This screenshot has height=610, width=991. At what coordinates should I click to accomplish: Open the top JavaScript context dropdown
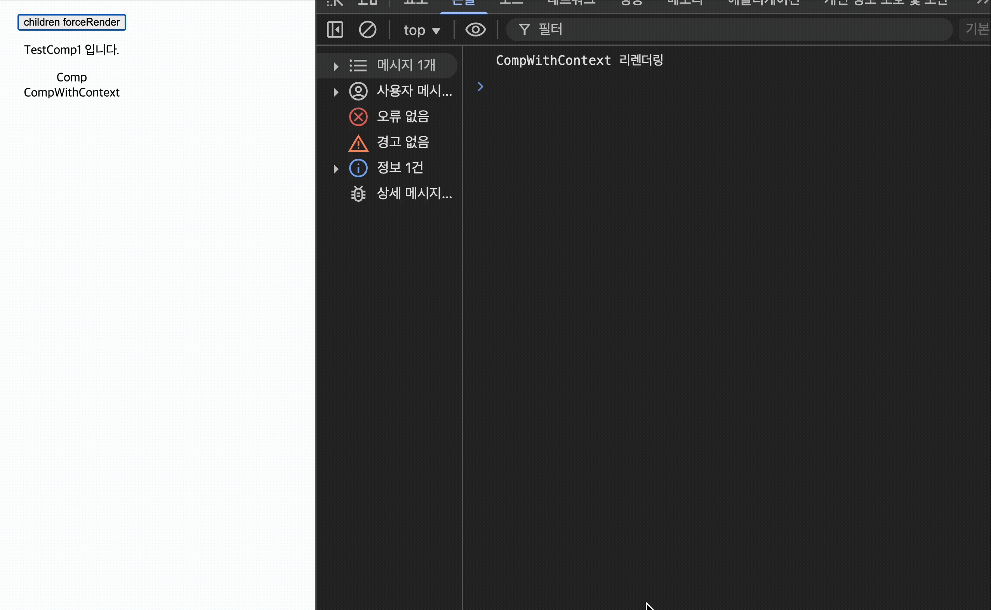coord(421,30)
